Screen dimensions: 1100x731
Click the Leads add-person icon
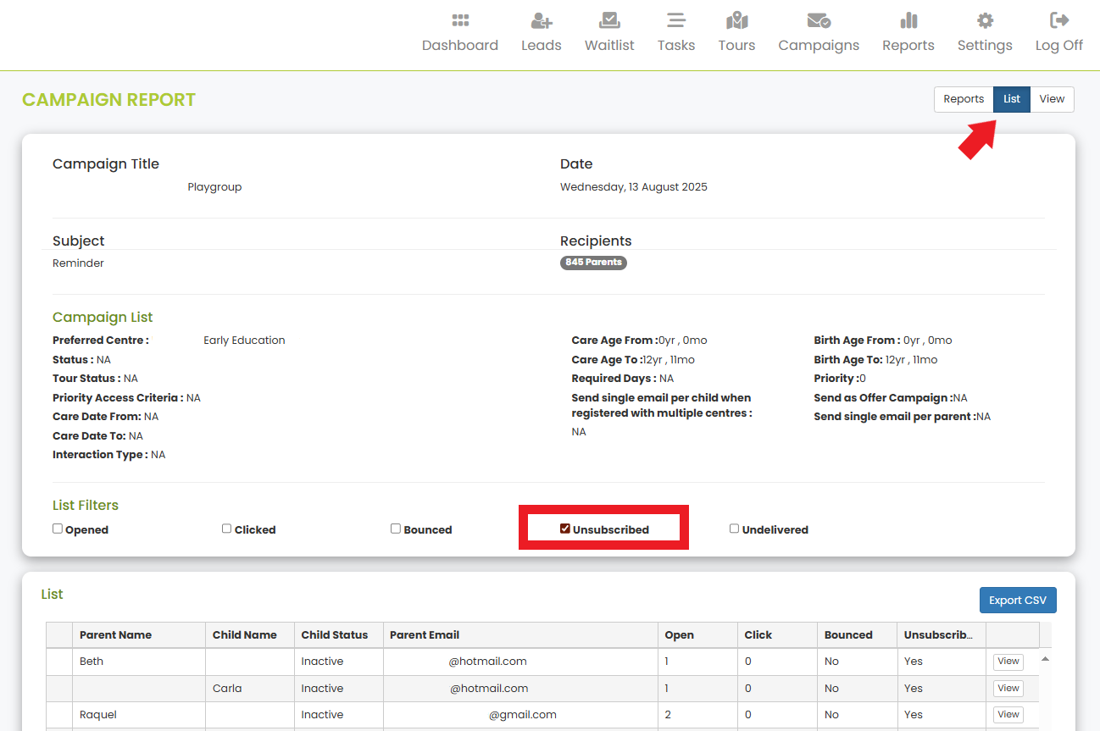click(541, 20)
